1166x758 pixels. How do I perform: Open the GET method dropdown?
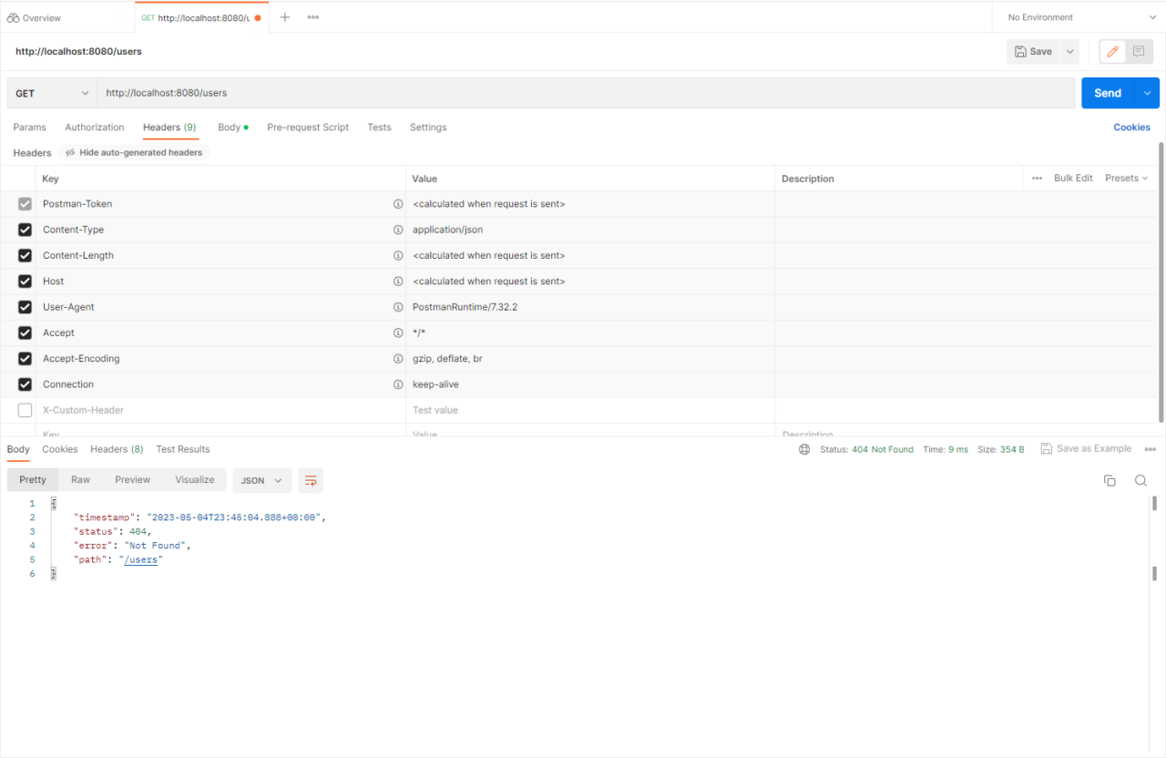click(x=51, y=92)
